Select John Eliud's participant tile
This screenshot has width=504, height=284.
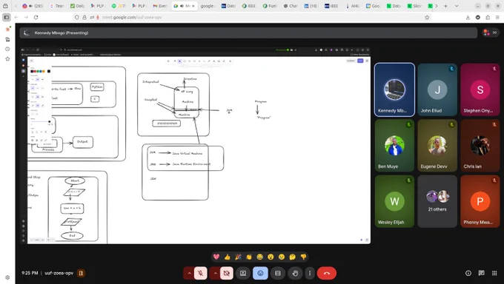[x=437, y=89]
